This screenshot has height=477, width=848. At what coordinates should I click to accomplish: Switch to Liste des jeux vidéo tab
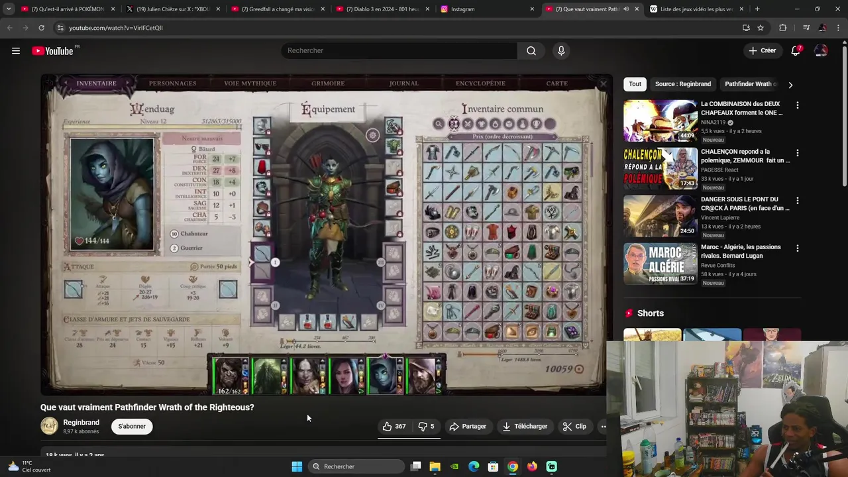click(x=696, y=9)
